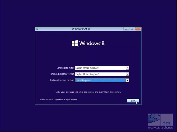Expand the Time and currency format arrow
The width and height of the screenshot is (177, 132).
coord(127,74)
